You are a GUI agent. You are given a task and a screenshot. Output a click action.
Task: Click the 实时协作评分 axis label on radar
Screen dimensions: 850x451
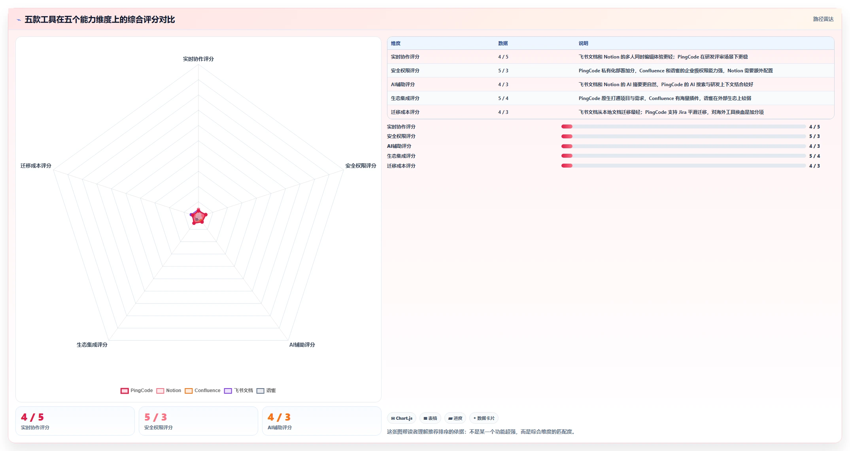[x=198, y=59]
